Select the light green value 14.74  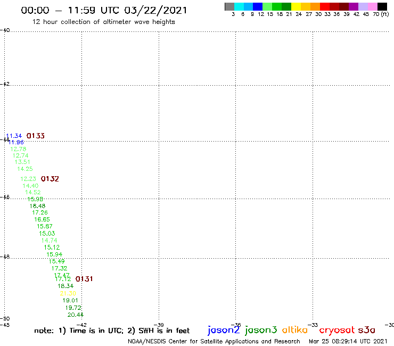coord(49,241)
